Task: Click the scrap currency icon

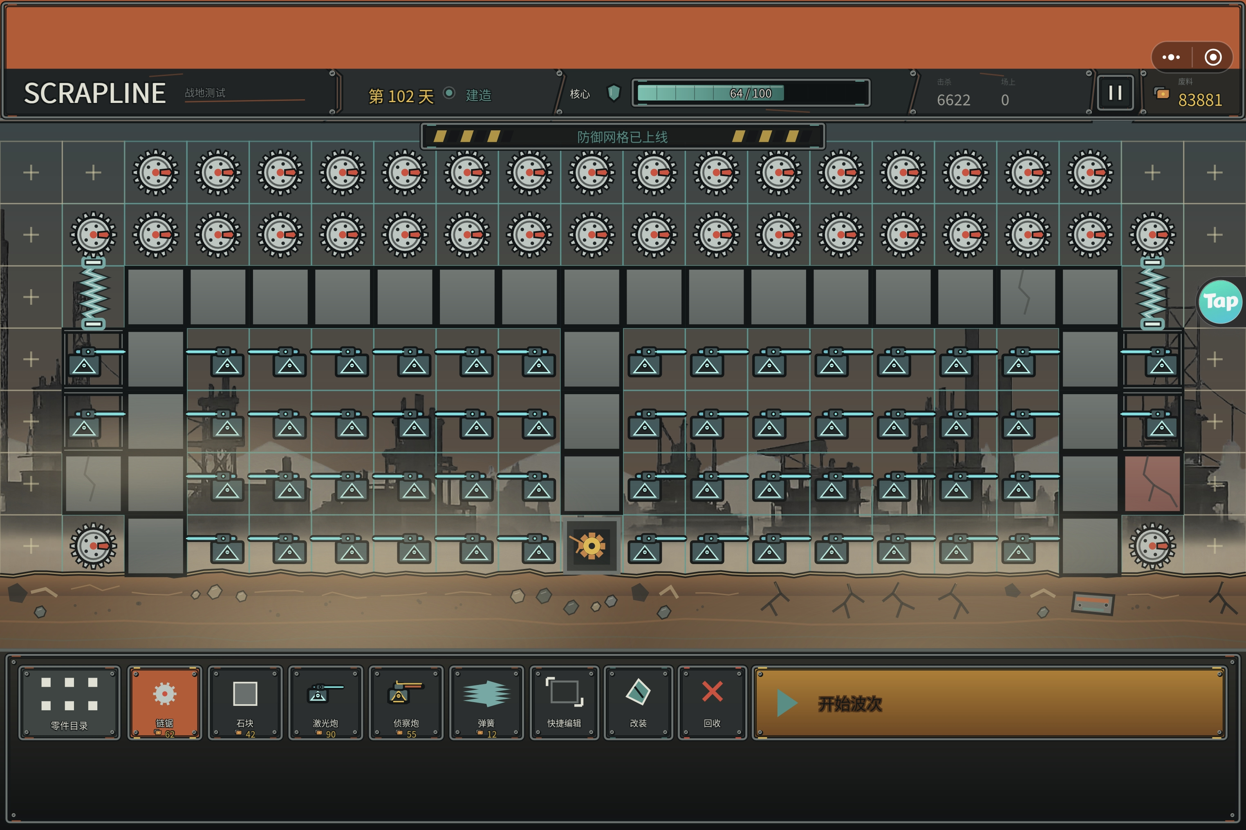Action: [1162, 93]
